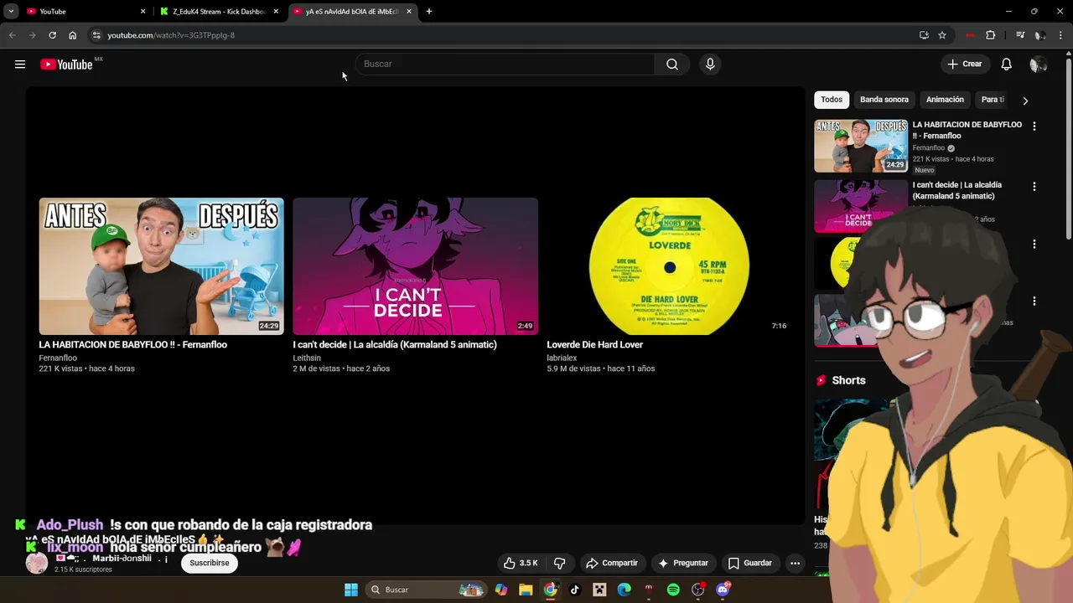Open Copilot from taskbar
1073x603 pixels.
[501, 590]
